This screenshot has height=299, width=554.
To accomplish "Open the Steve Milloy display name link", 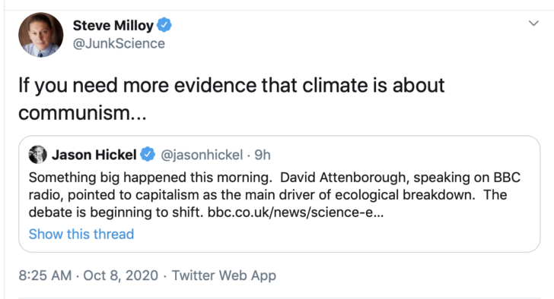I will click(x=113, y=25).
